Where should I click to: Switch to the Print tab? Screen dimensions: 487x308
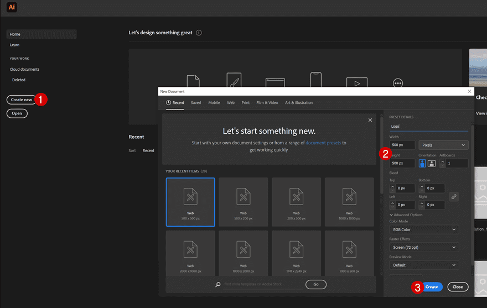[245, 103]
